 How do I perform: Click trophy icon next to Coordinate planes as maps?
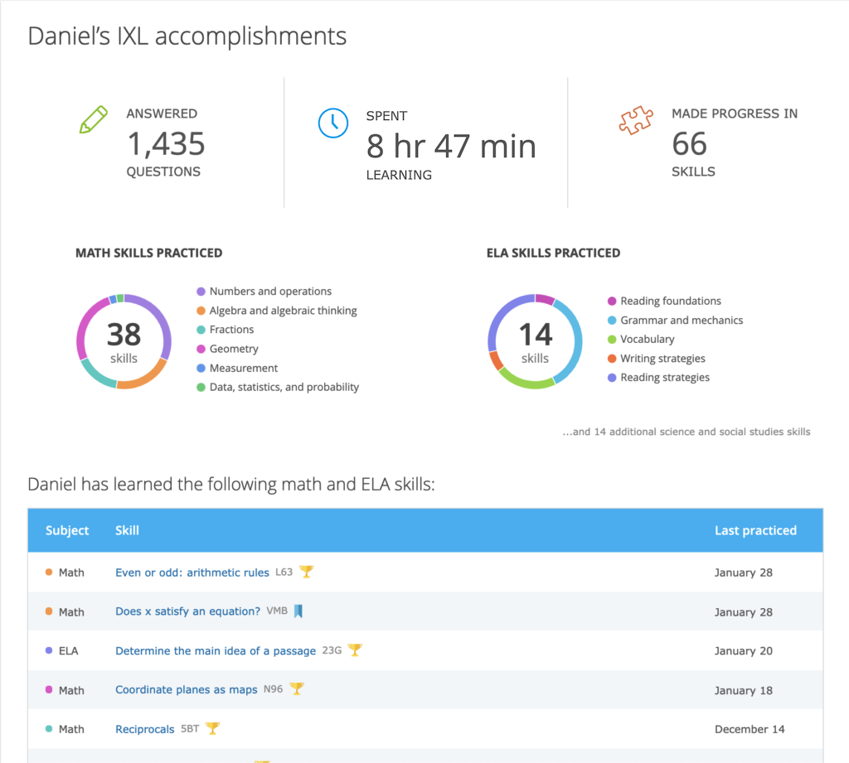point(297,688)
